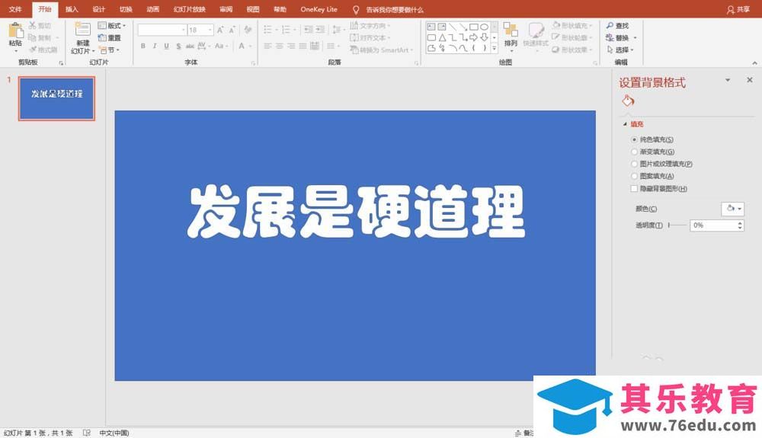Image resolution: width=762 pixels, height=438 pixels.
Task: Click the Share (共享) button
Action: point(738,9)
